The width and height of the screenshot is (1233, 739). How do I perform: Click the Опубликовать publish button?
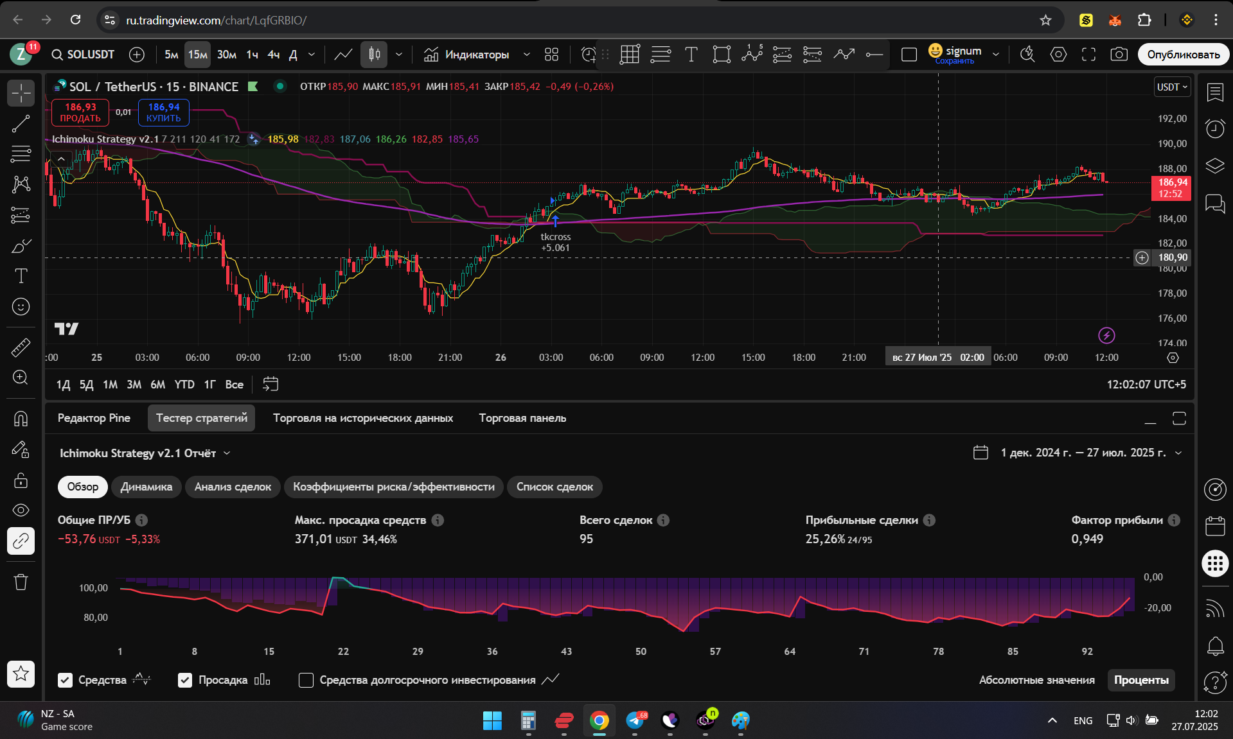(1184, 55)
